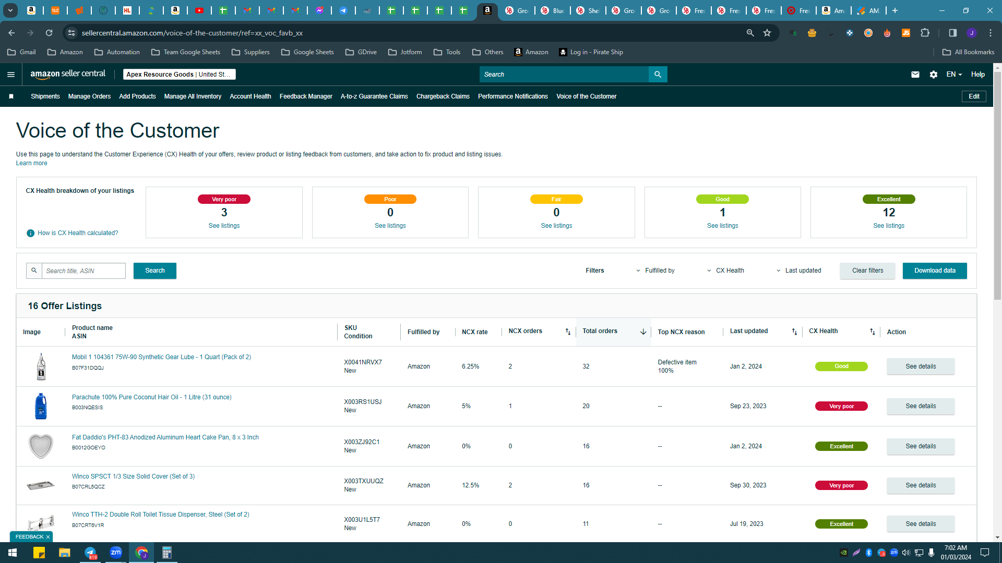Click the CX Health info icon

tap(30, 233)
